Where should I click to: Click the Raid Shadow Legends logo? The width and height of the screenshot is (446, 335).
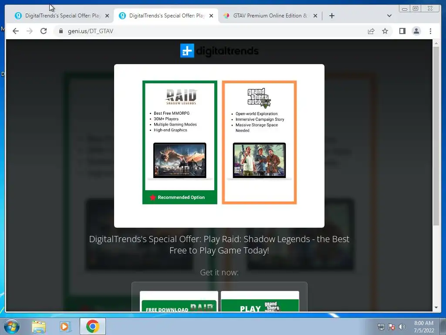181,96
